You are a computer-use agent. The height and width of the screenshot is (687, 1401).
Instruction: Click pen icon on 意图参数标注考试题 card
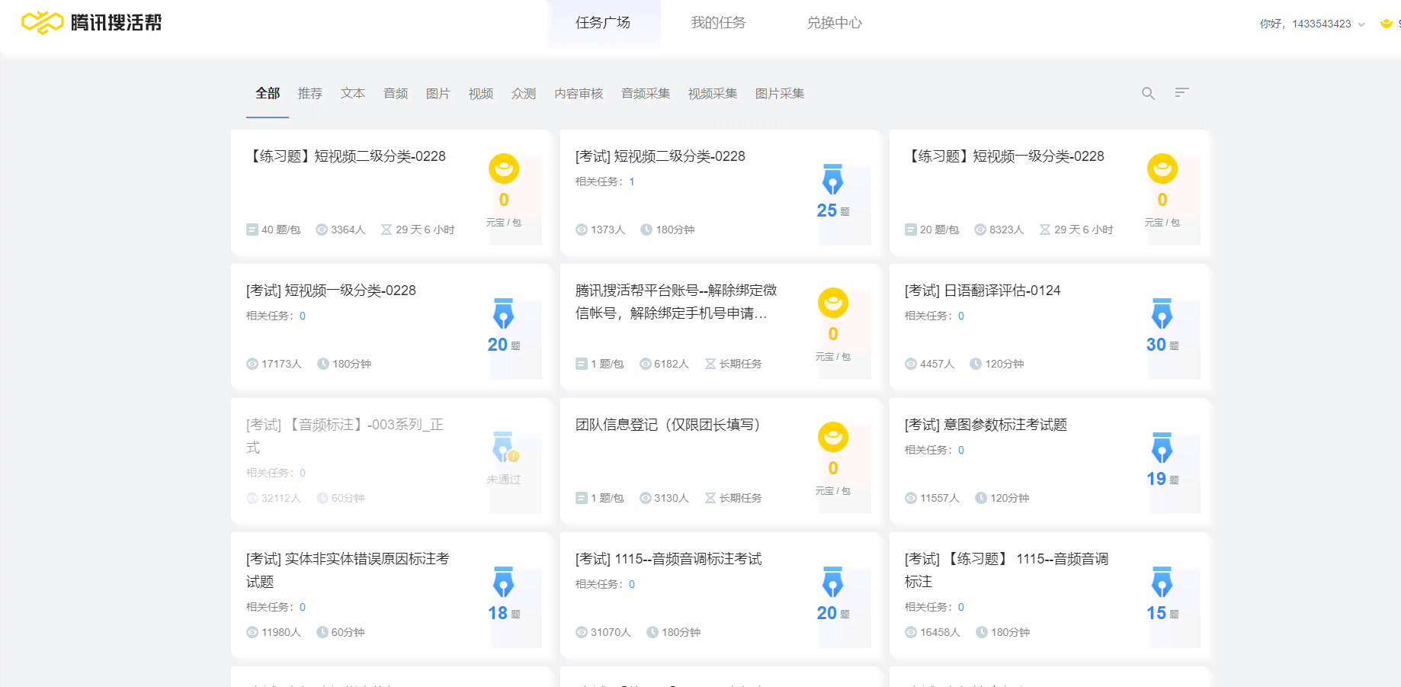coord(1162,448)
